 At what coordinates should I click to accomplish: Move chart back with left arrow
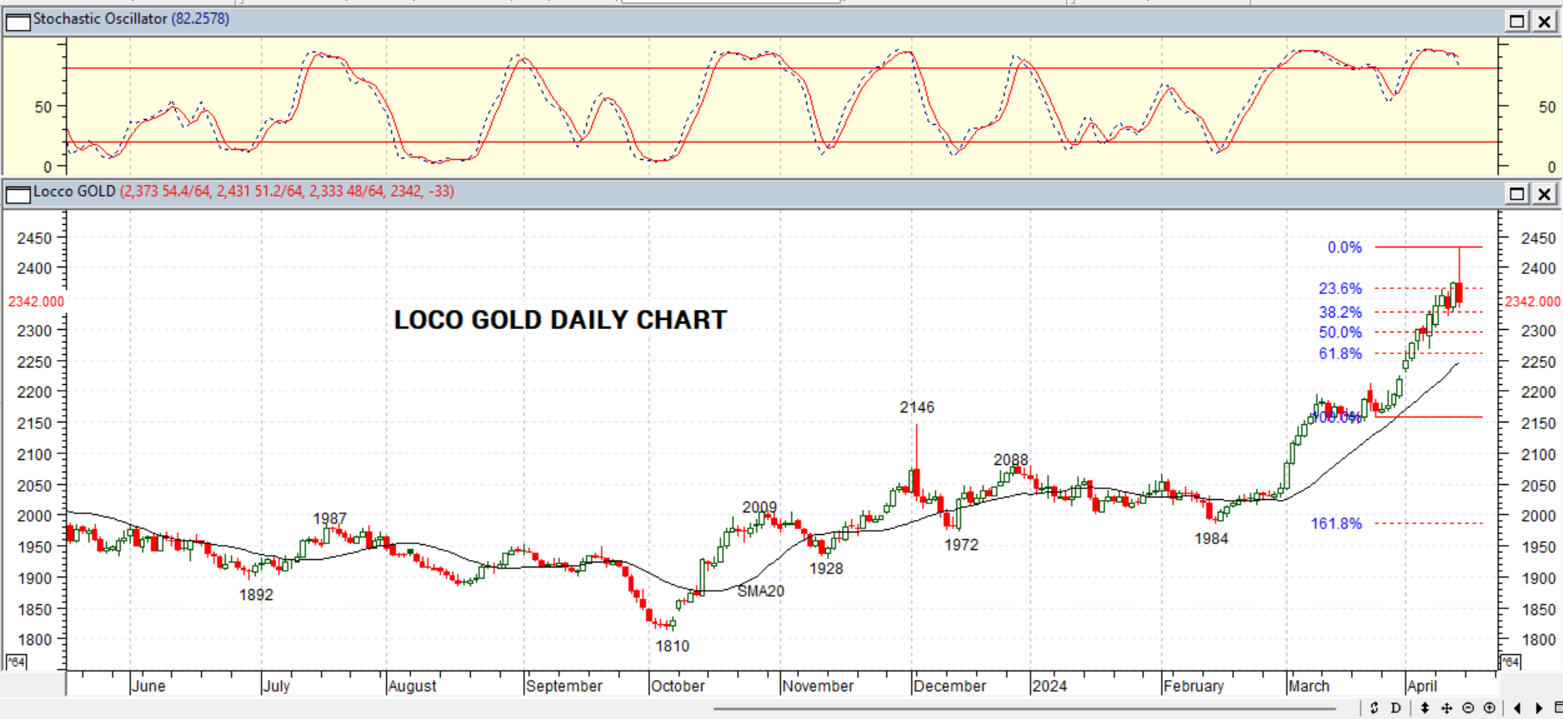point(1517,708)
